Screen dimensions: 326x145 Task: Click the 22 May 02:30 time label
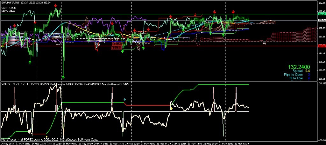[x=242, y=143]
